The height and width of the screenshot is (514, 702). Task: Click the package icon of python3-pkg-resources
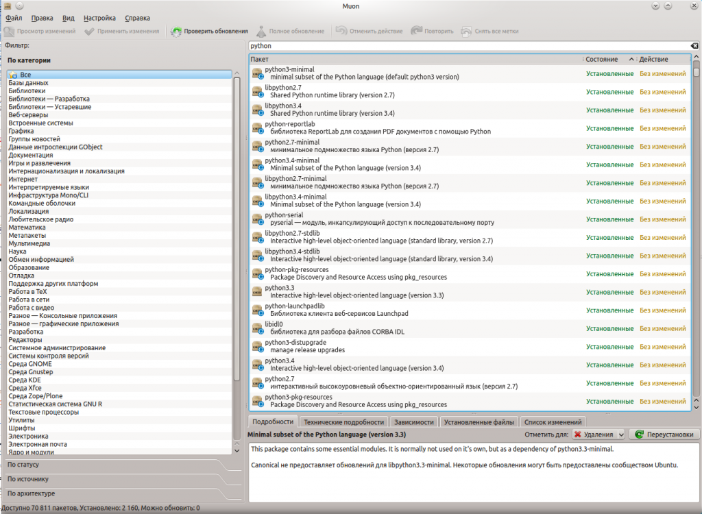point(258,401)
